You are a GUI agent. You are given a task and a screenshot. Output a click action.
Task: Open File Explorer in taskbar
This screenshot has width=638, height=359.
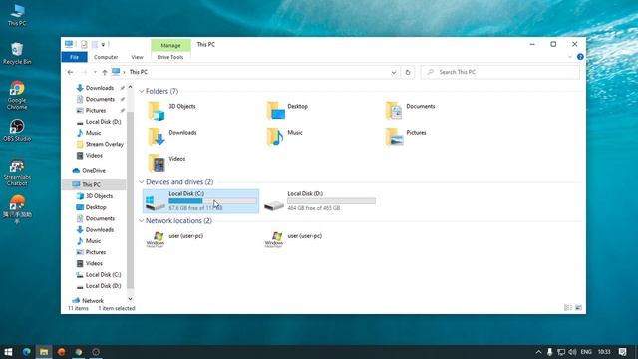(x=44, y=352)
